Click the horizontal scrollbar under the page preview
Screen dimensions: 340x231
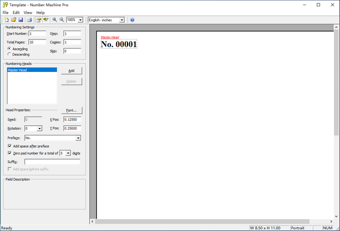[x=210, y=221]
